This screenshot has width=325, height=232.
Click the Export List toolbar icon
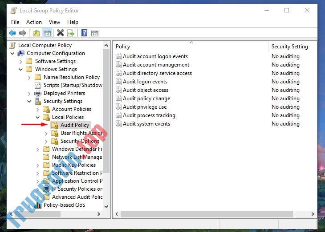coord(71,33)
